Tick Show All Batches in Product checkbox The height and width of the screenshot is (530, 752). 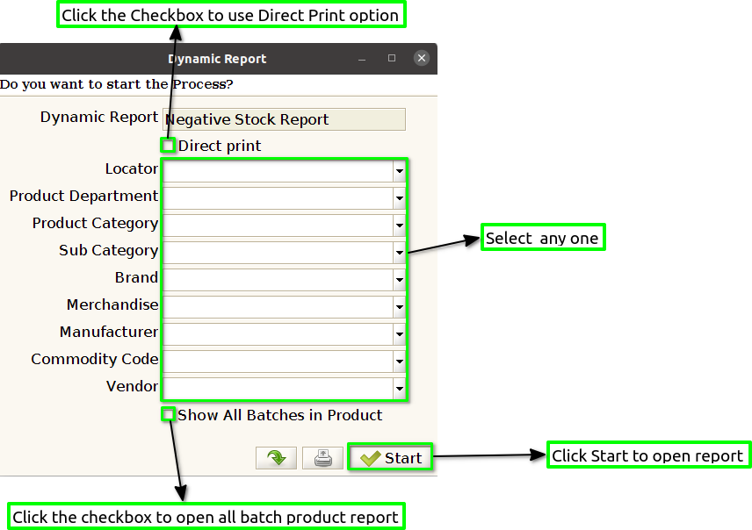pos(168,414)
